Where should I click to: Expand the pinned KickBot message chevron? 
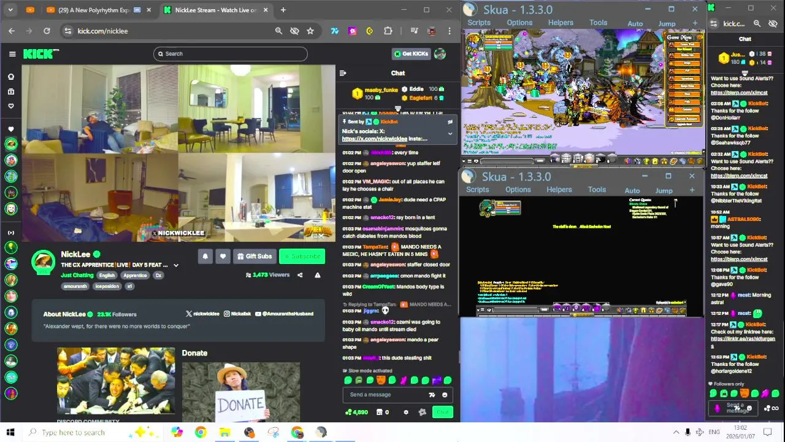tap(450, 133)
